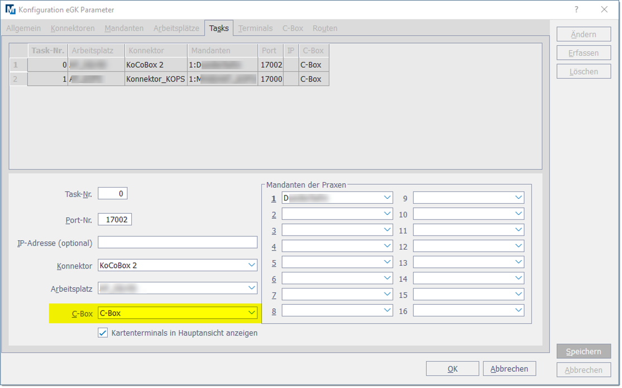
Task: Expand Mandanten dropdown number 1
Action: click(387, 198)
